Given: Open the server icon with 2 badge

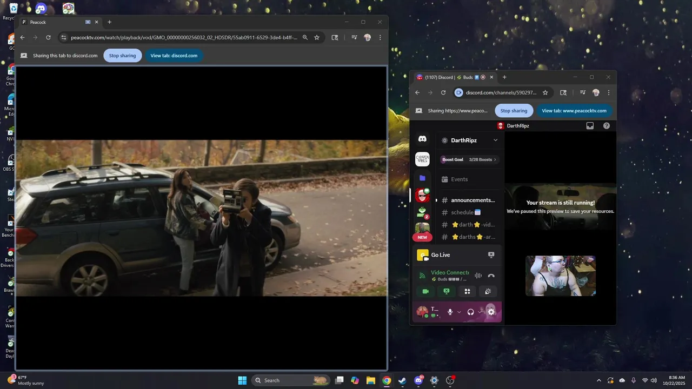Looking at the screenshot, I should pyautogui.click(x=422, y=212).
